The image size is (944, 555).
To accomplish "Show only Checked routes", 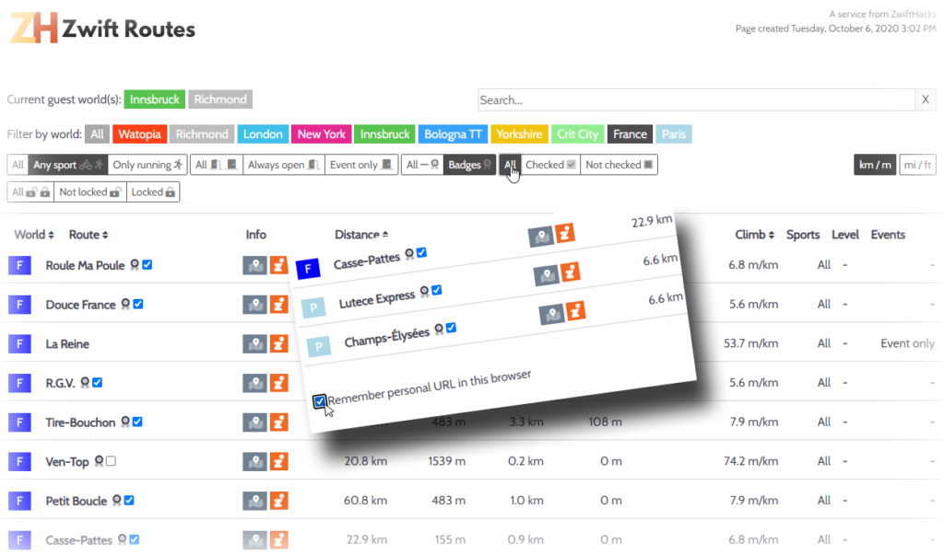I will [550, 165].
